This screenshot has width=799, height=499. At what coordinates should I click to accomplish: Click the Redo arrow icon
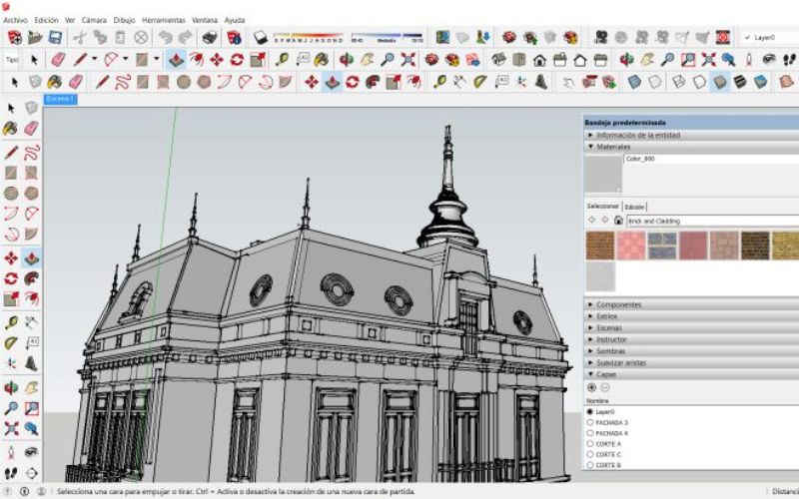point(186,37)
